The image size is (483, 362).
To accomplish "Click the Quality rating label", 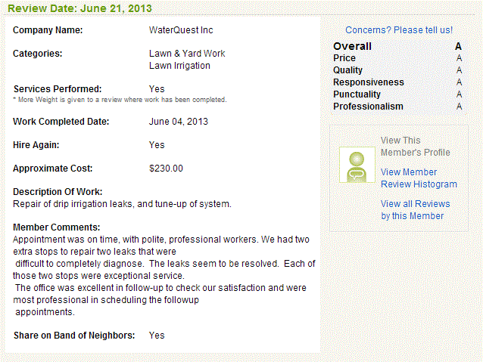I will tap(347, 70).
